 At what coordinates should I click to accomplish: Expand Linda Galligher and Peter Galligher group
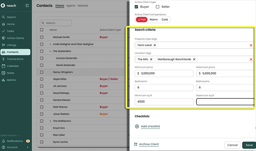pyautogui.click(x=51, y=44)
